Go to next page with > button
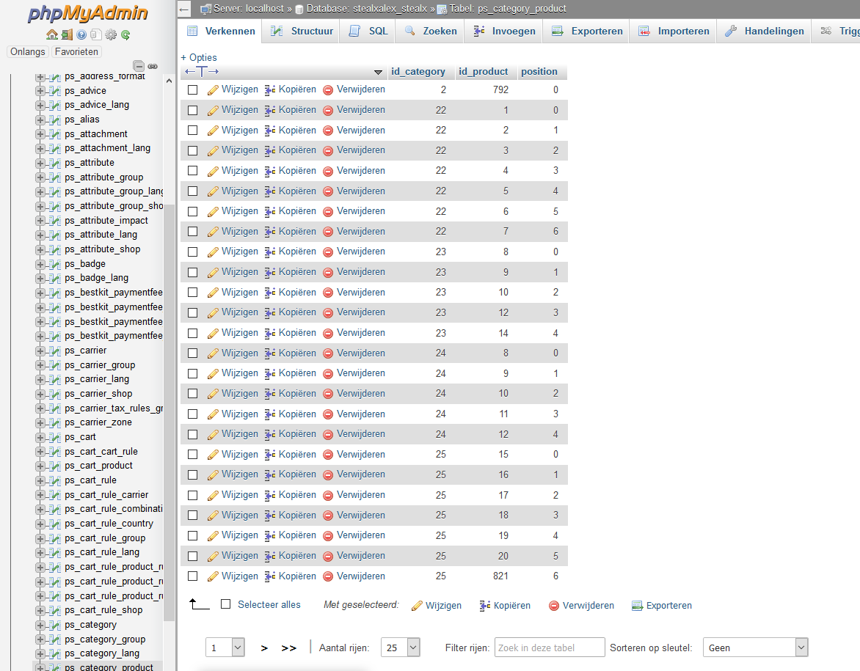Image resolution: width=860 pixels, height=671 pixels. 264,648
